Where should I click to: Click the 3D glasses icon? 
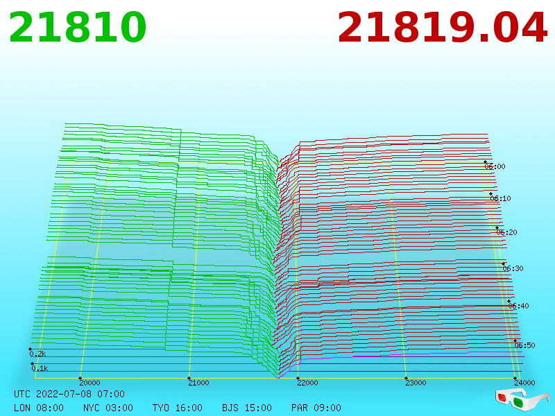pyautogui.click(x=522, y=400)
